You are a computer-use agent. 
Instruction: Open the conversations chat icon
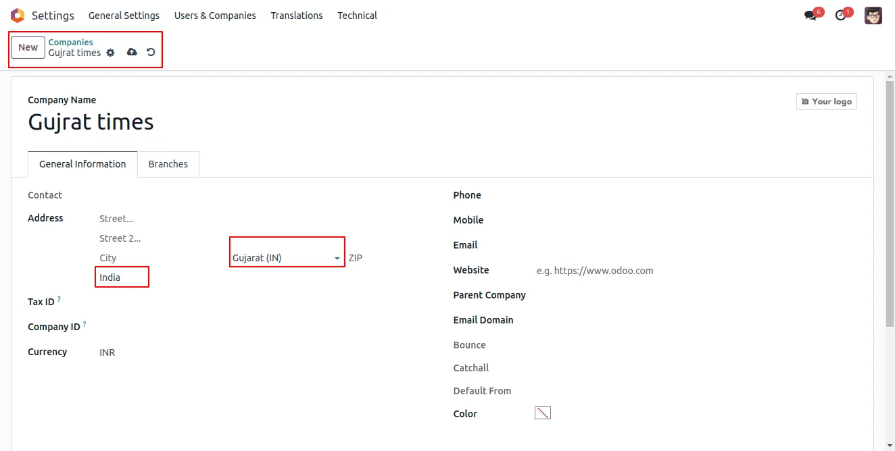coord(811,15)
